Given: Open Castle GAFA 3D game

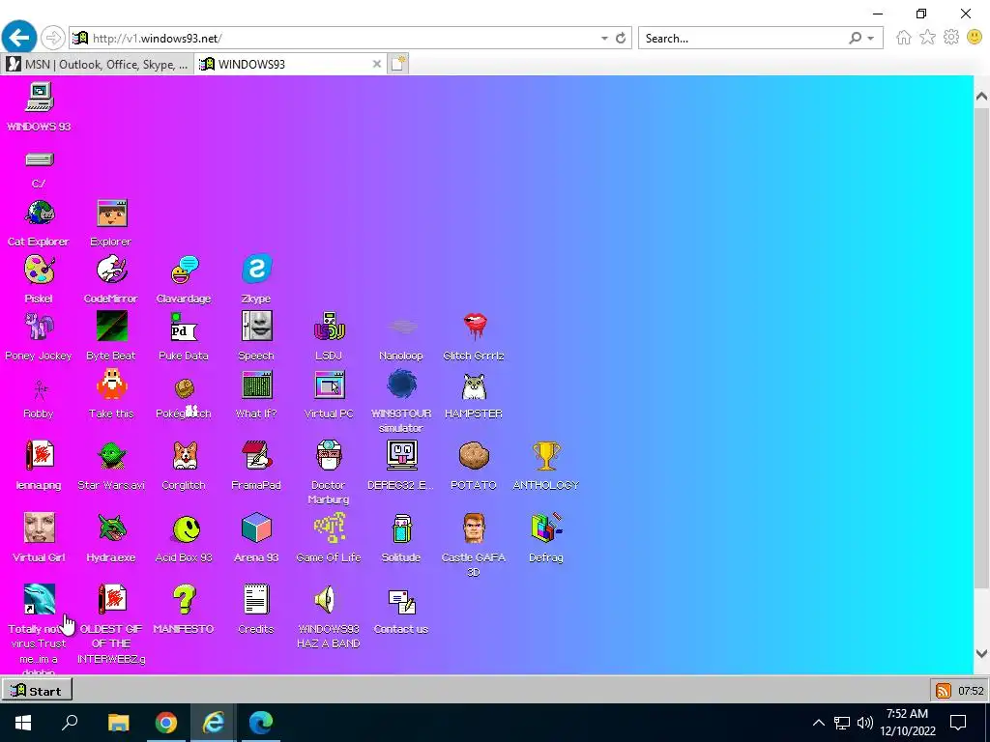Looking at the screenshot, I should 474,528.
